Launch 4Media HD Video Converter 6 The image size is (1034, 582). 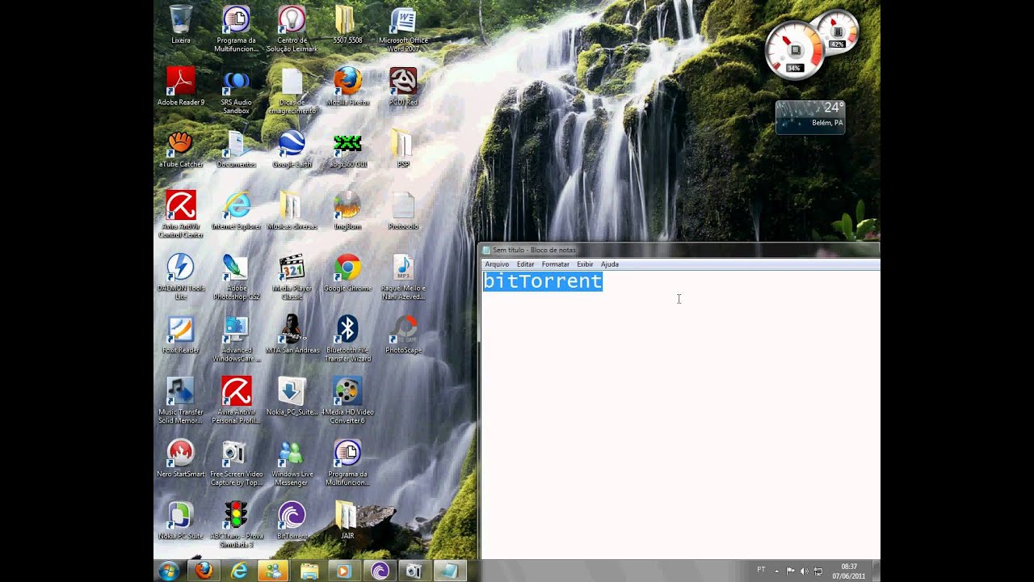point(347,401)
